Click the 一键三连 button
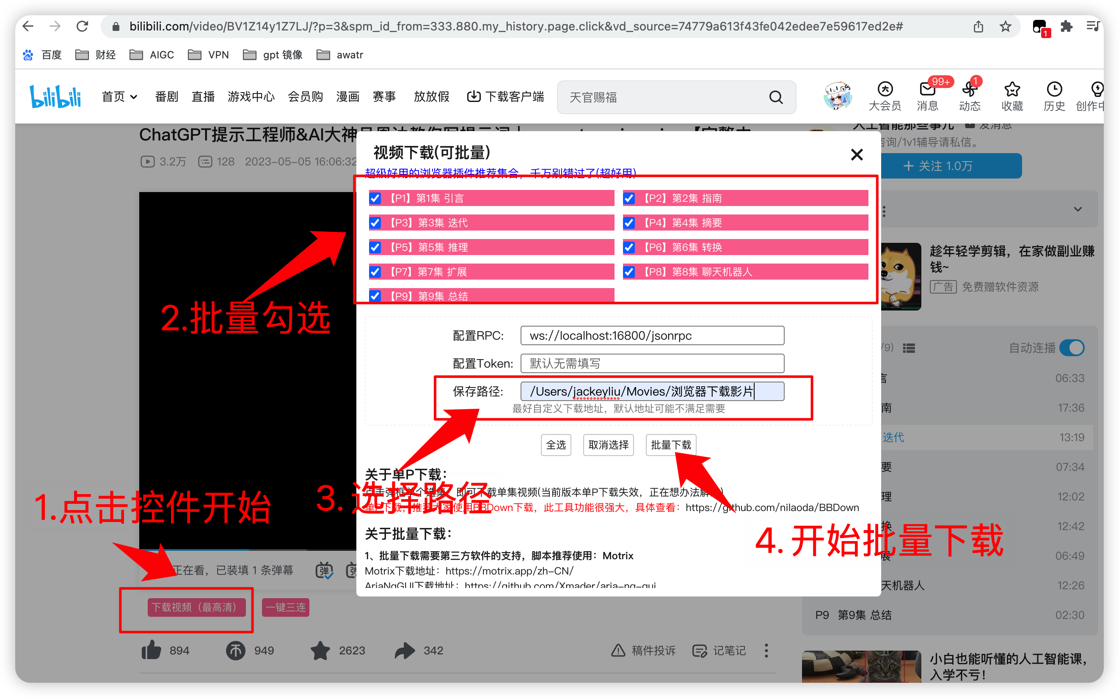Screen dimensions: 1119x698 coord(285,607)
